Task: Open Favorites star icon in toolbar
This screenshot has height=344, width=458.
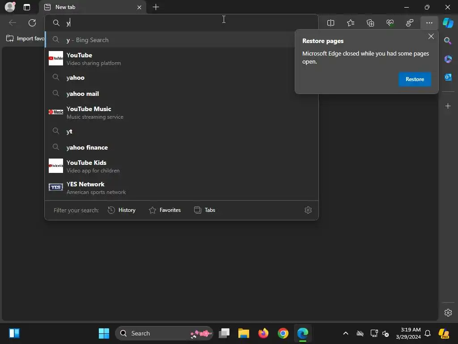Action: click(x=351, y=23)
